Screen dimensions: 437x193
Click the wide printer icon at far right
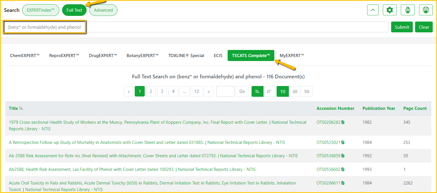426,10
